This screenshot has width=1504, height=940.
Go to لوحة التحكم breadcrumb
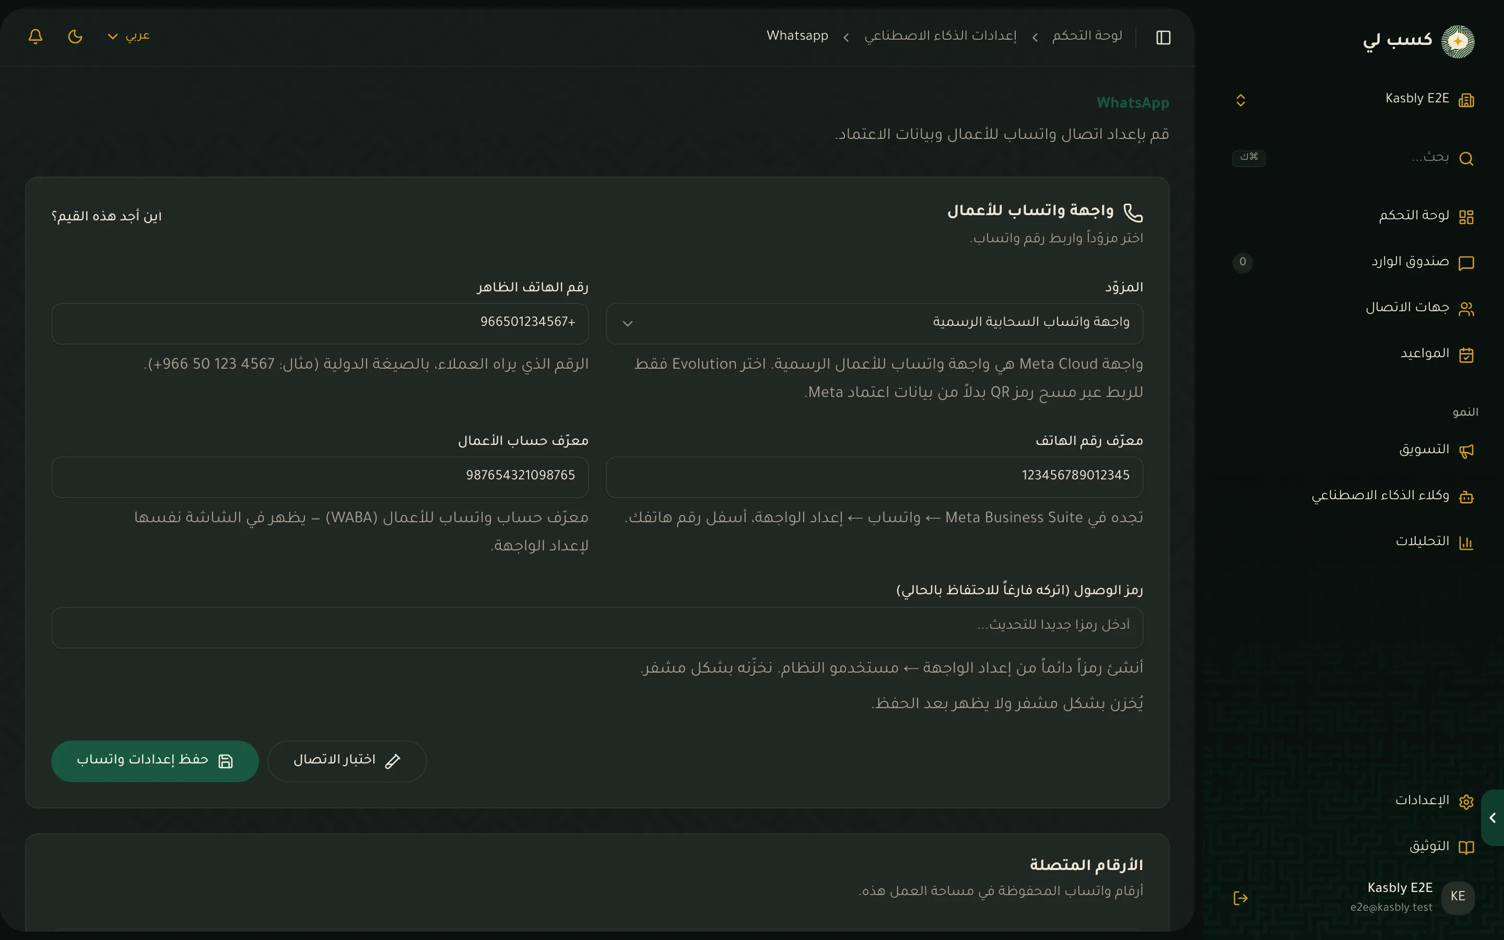1087,36
